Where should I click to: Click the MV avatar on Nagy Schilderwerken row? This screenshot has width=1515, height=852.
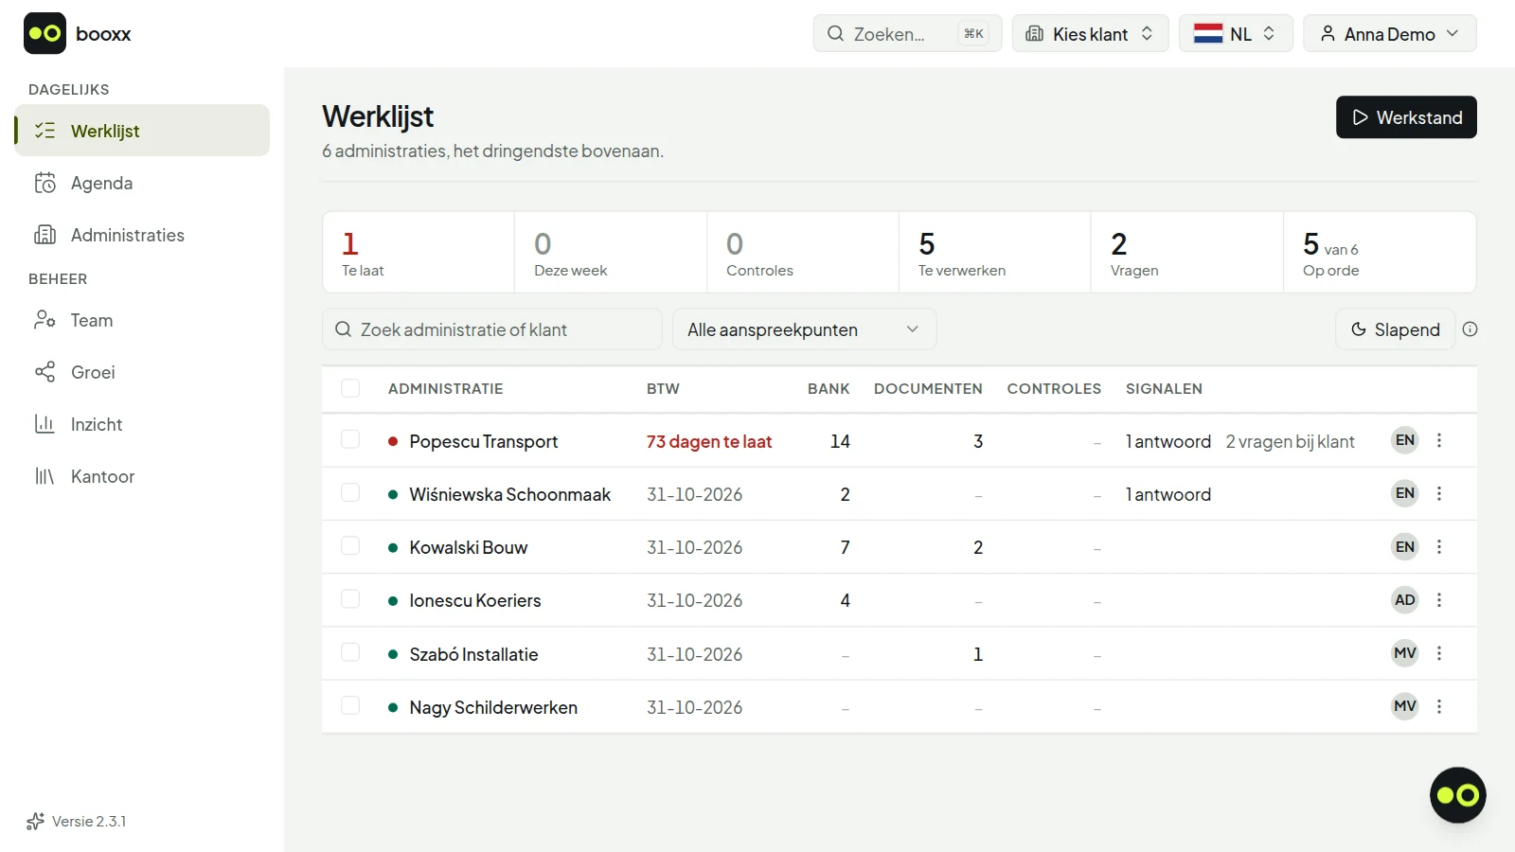(1405, 706)
